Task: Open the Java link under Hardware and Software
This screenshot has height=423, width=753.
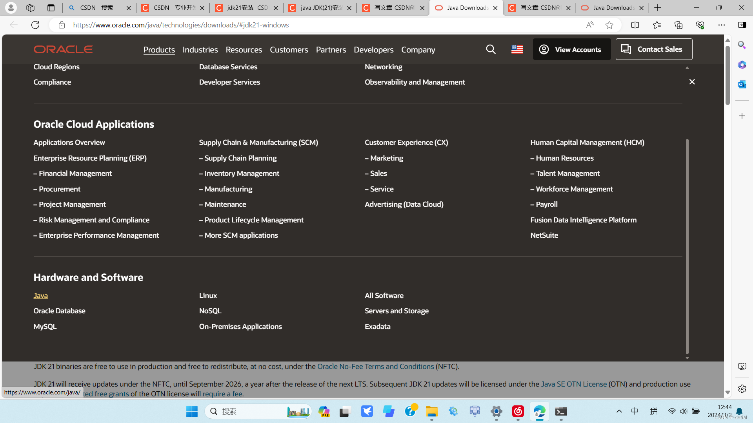Action: point(40,296)
